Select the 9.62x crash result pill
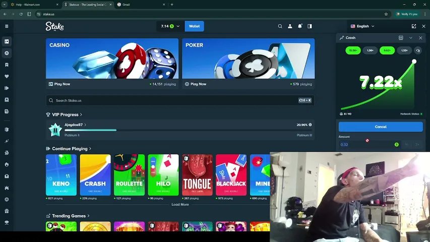The width and height of the screenshot is (430, 242). (387, 50)
